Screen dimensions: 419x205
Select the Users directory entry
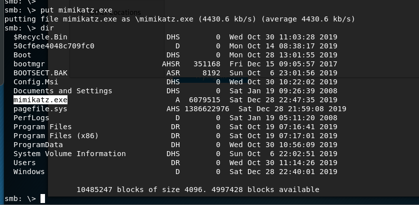click(24, 163)
